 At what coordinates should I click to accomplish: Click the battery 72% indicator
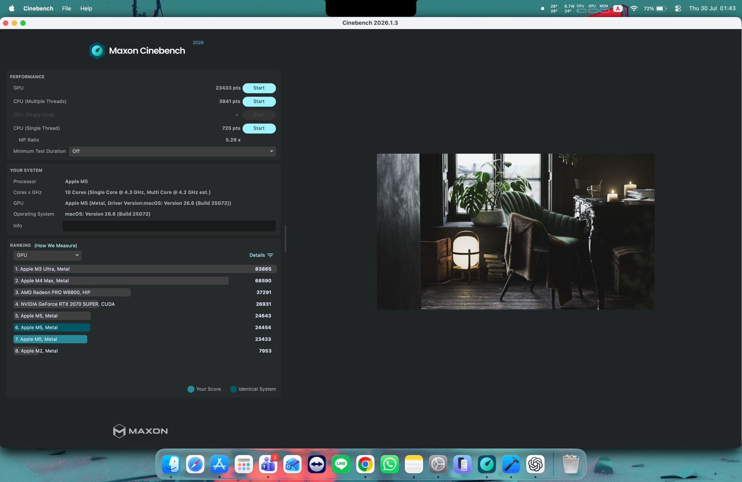coord(655,8)
